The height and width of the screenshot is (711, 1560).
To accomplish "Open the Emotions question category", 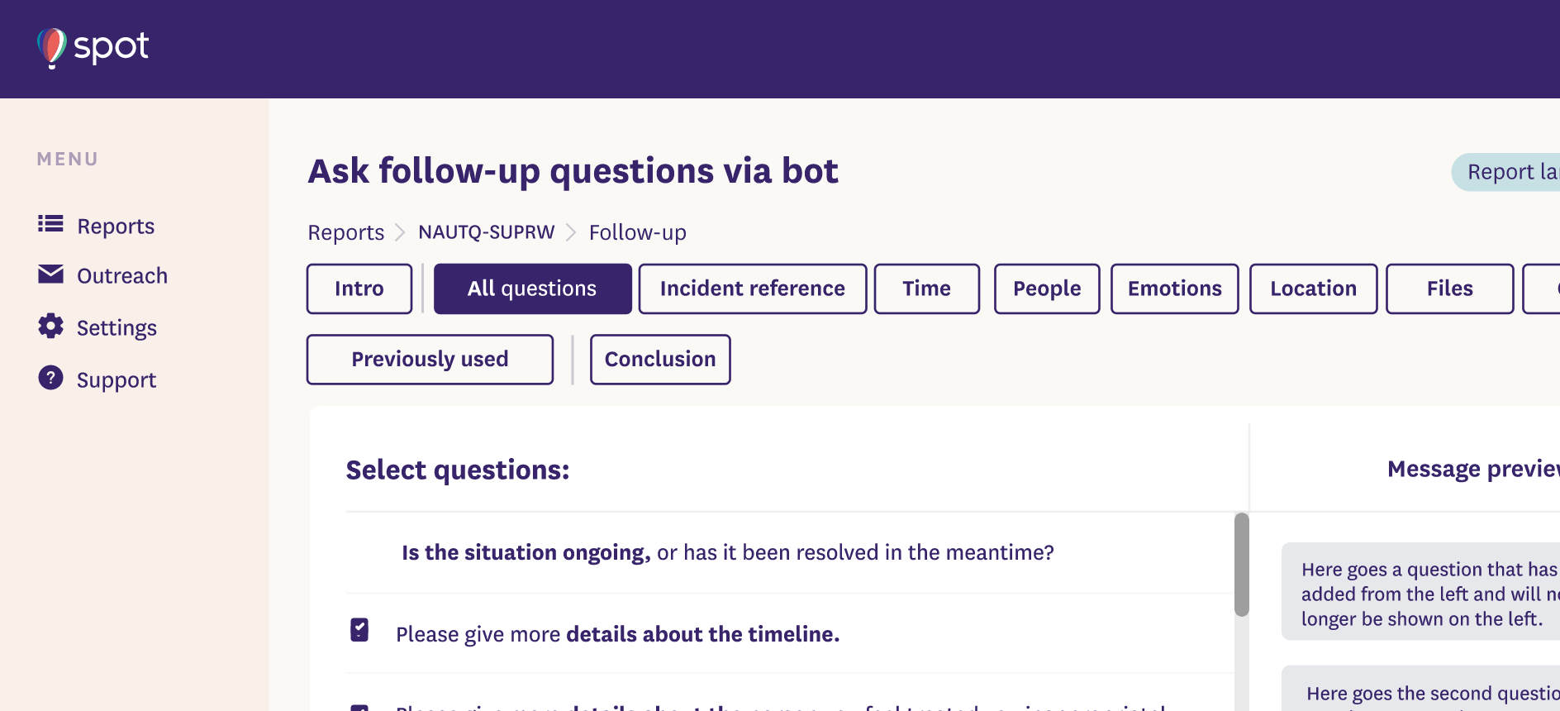I will [1174, 289].
